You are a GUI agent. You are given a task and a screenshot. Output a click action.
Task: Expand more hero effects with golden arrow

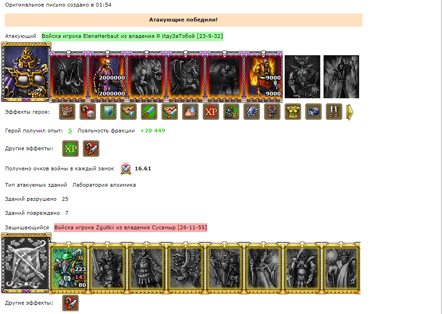coord(350,112)
